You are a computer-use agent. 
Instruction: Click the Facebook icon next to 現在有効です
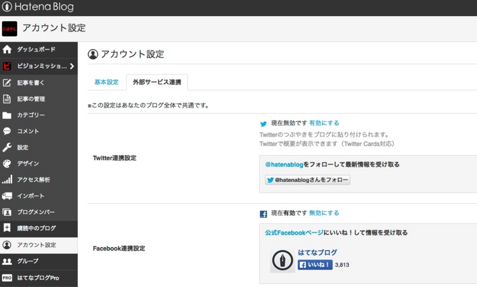coord(264,214)
